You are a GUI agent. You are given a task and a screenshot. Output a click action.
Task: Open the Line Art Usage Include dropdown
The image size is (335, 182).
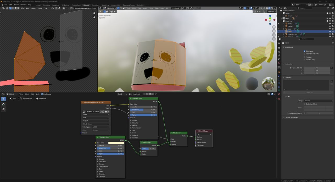318,101
